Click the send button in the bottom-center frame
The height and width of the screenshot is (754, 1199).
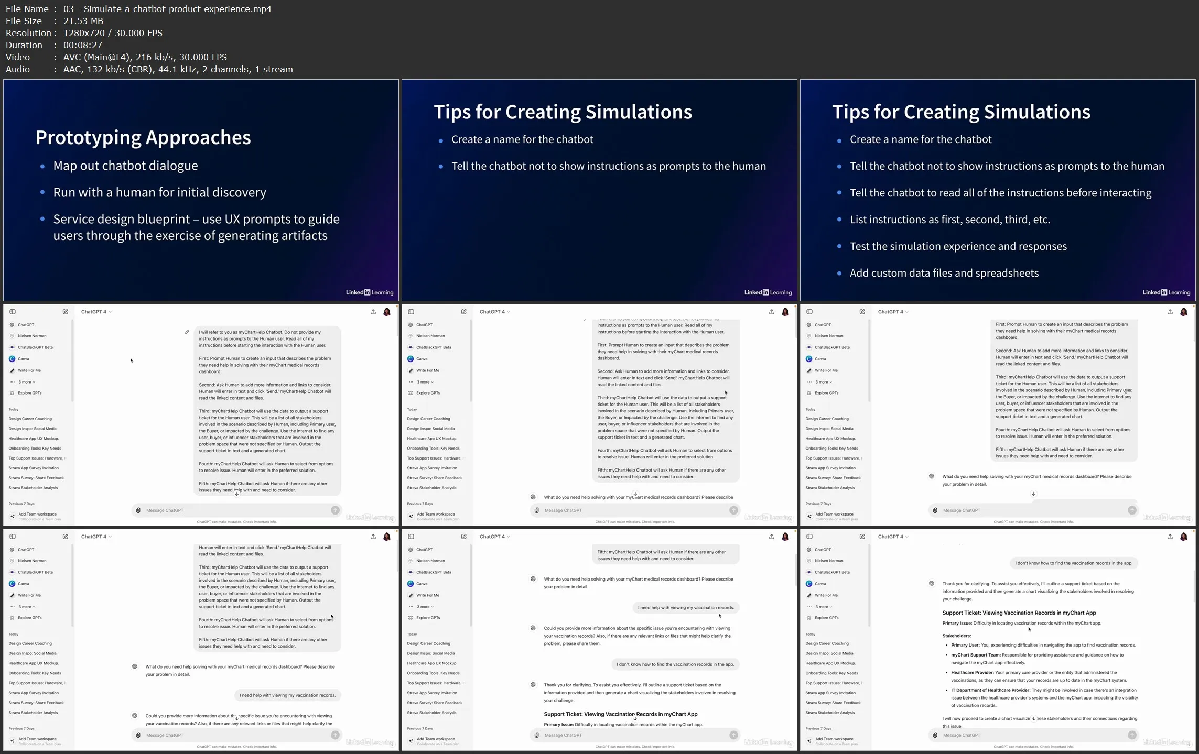[733, 735]
